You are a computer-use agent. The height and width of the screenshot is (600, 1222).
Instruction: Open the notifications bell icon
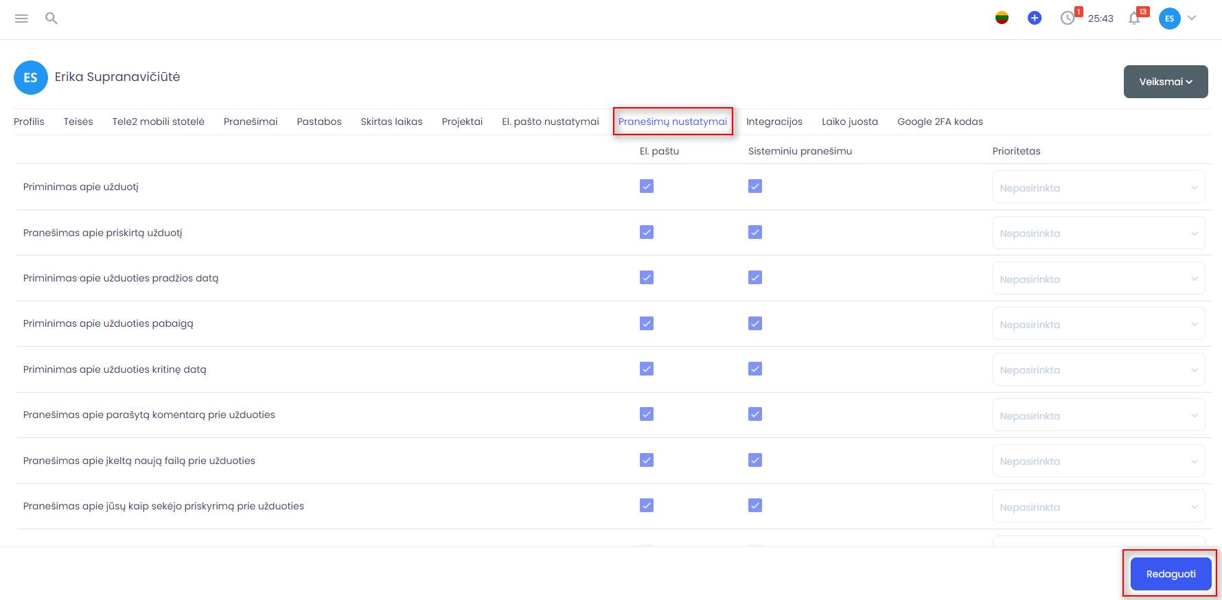coord(1134,19)
